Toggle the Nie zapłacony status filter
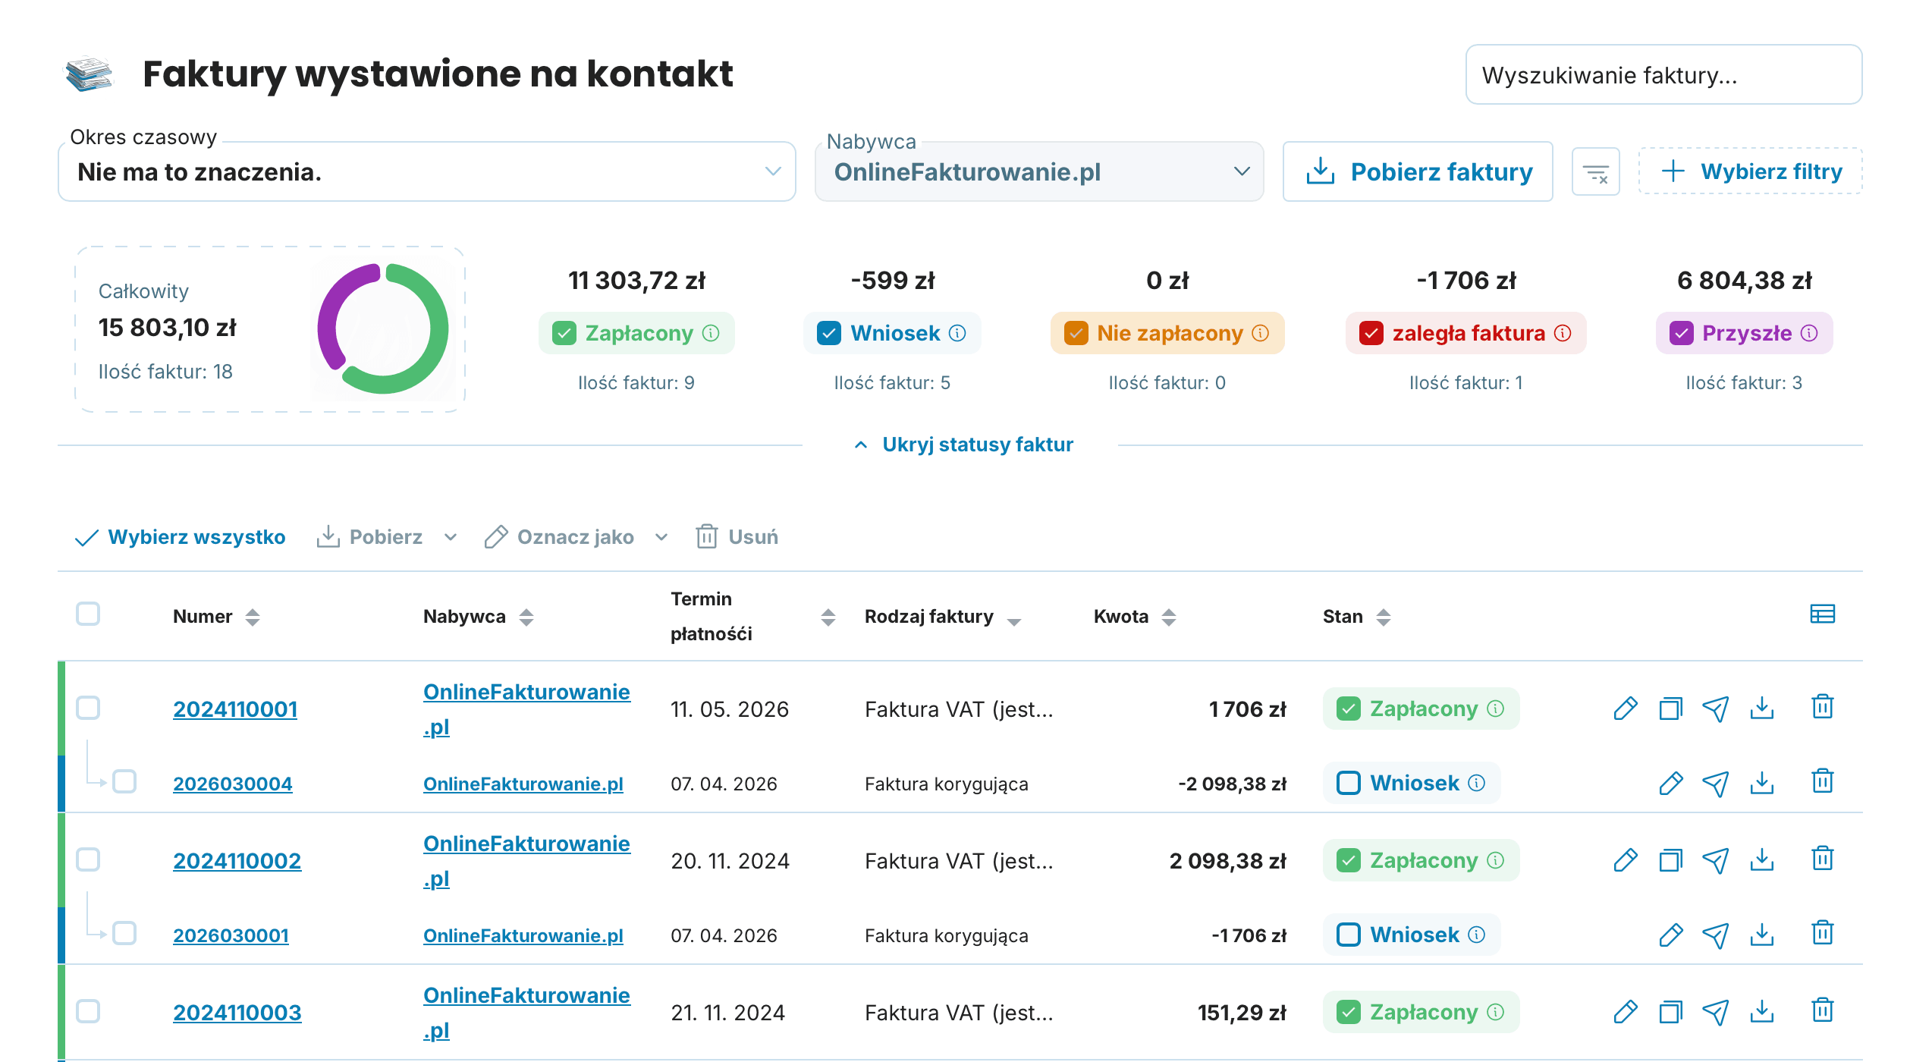Screen dimensions: 1910x1062 coord(1076,333)
